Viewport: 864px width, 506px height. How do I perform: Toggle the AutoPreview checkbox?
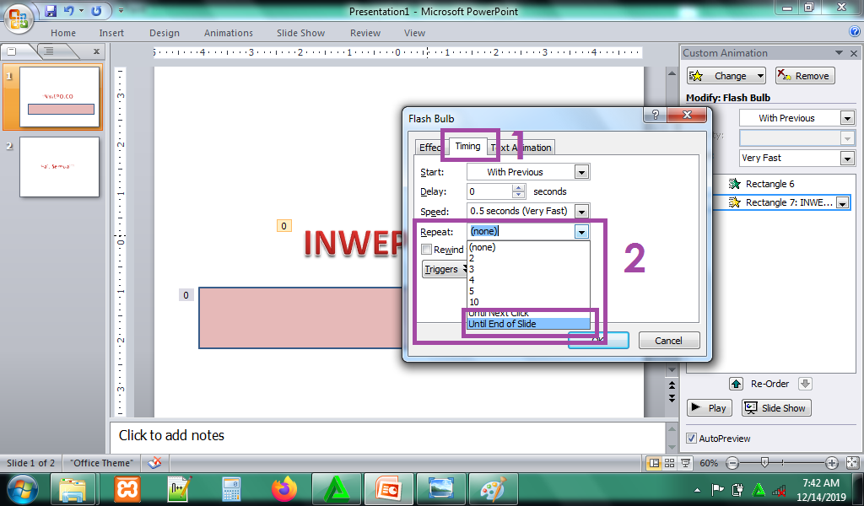click(692, 439)
